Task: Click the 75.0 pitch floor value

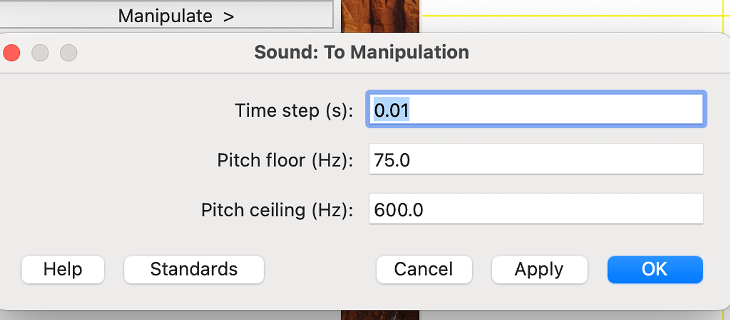Action: (x=392, y=160)
